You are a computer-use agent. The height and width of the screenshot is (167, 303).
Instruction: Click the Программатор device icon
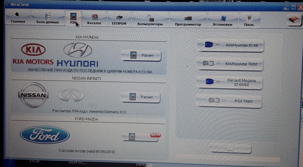pyautogui.click(x=188, y=18)
